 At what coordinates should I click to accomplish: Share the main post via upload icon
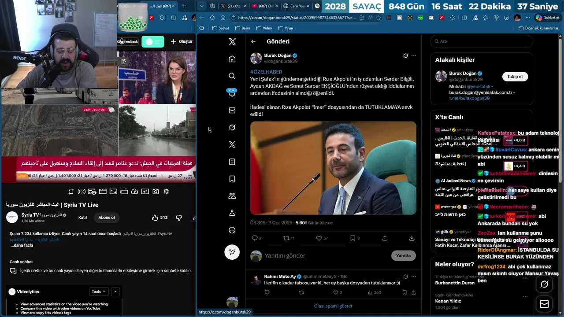click(x=385, y=238)
